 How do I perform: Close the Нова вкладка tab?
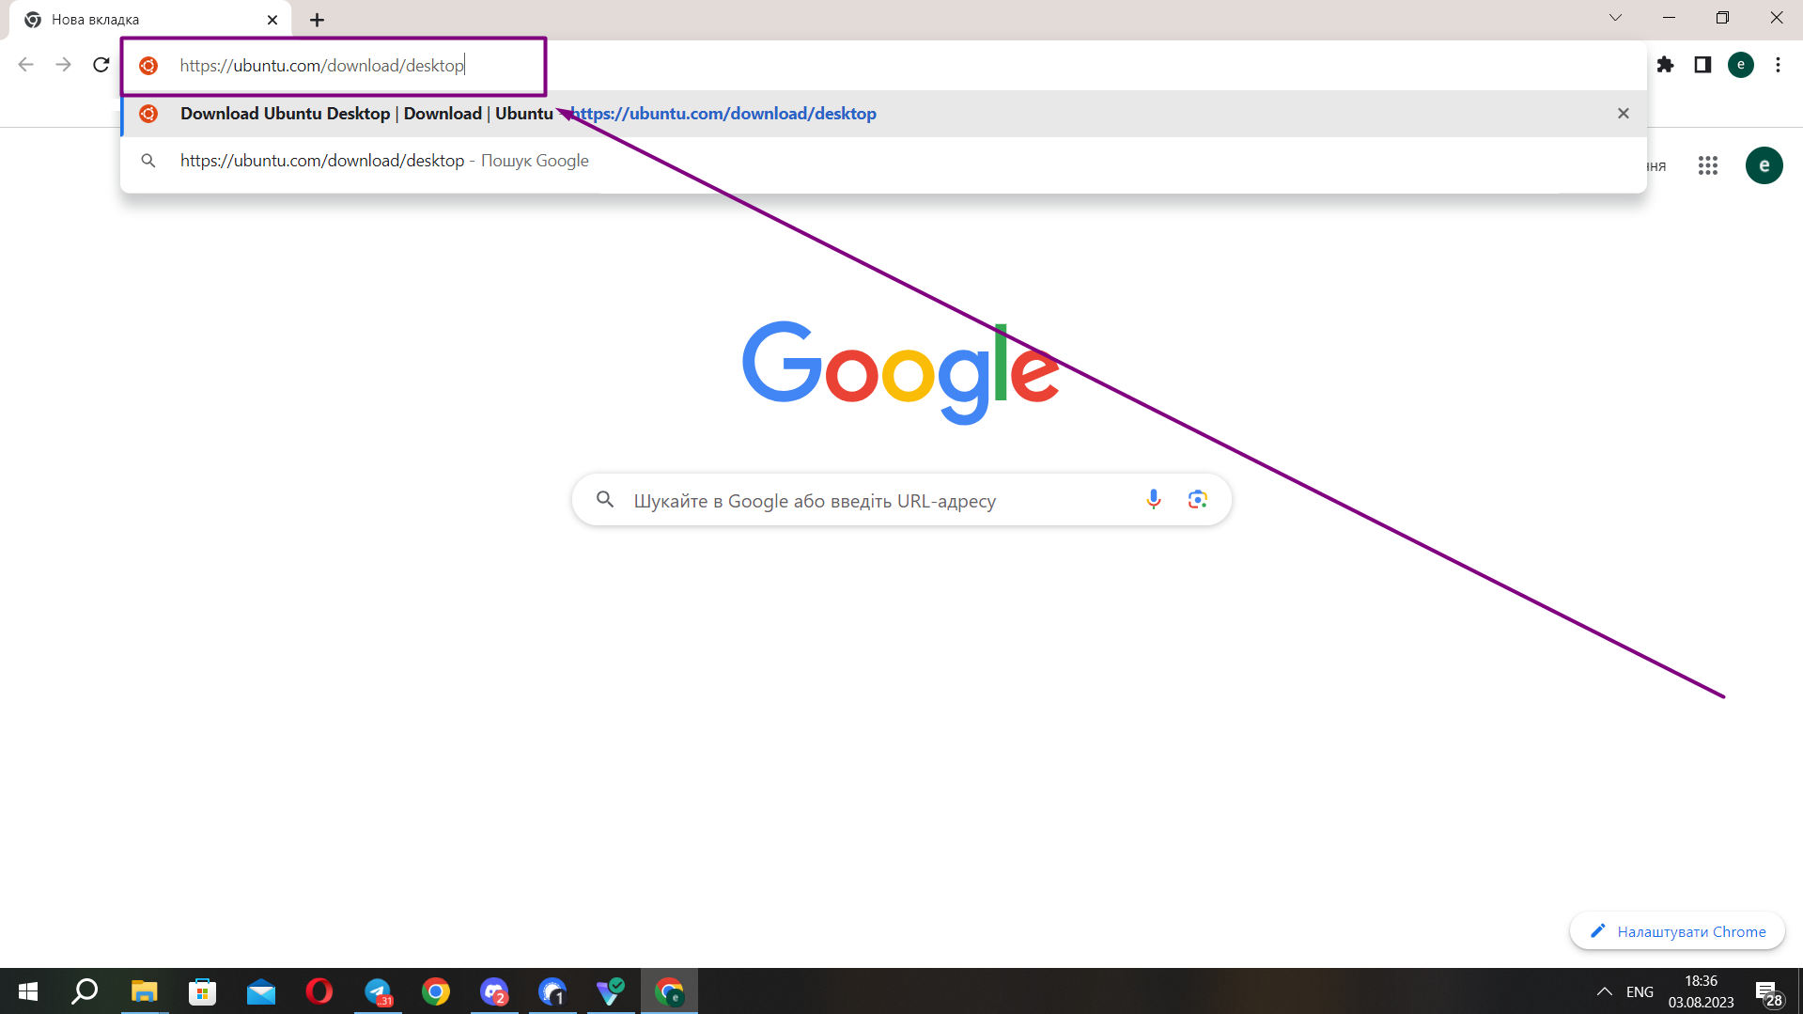[272, 20]
